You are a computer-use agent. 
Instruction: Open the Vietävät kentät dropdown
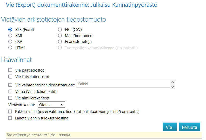point(51,105)
